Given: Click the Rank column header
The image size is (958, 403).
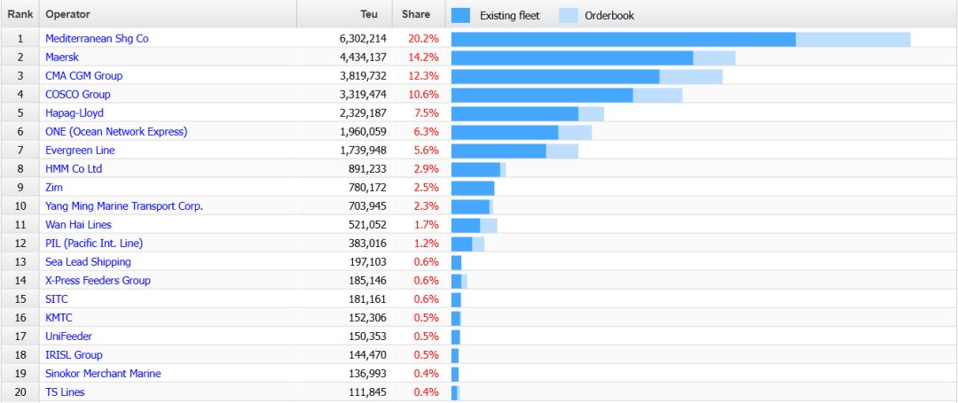Looking at the screenshot, I should coord(20,14).
